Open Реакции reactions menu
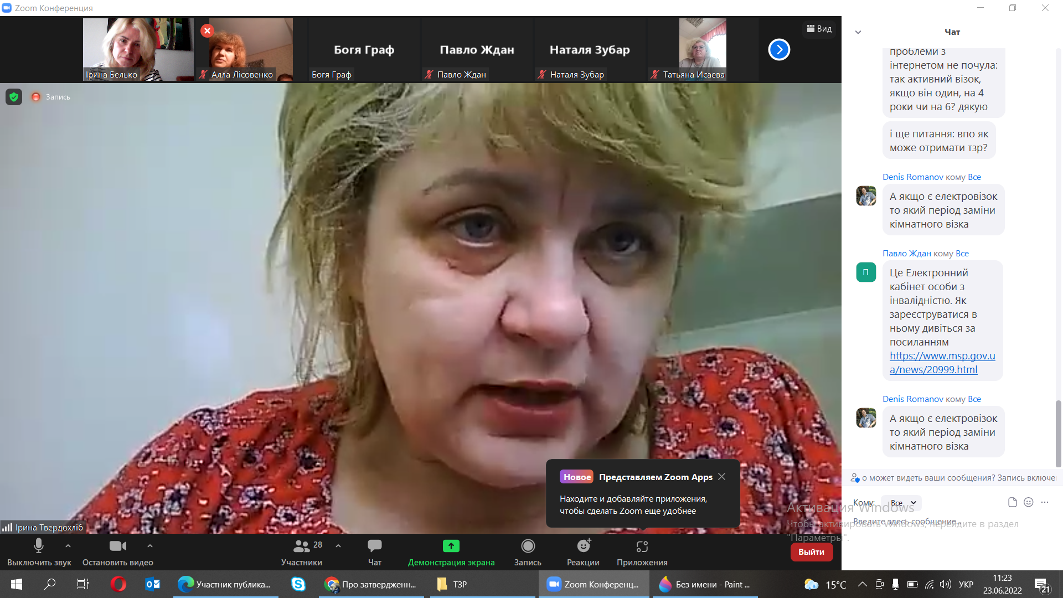The height and width of the screenshot is (598, 1063). (x=583, y=552)
